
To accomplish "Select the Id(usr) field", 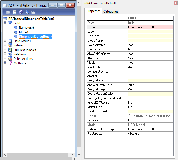I will pyautogui.click(x=23, y=32).
